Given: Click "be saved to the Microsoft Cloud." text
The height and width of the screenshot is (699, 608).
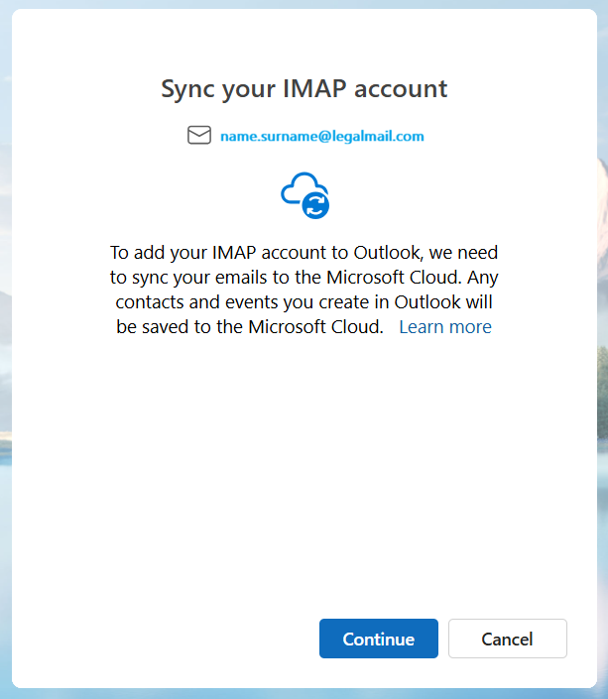Looking at the screenshot, I should (x=250, y=326).
